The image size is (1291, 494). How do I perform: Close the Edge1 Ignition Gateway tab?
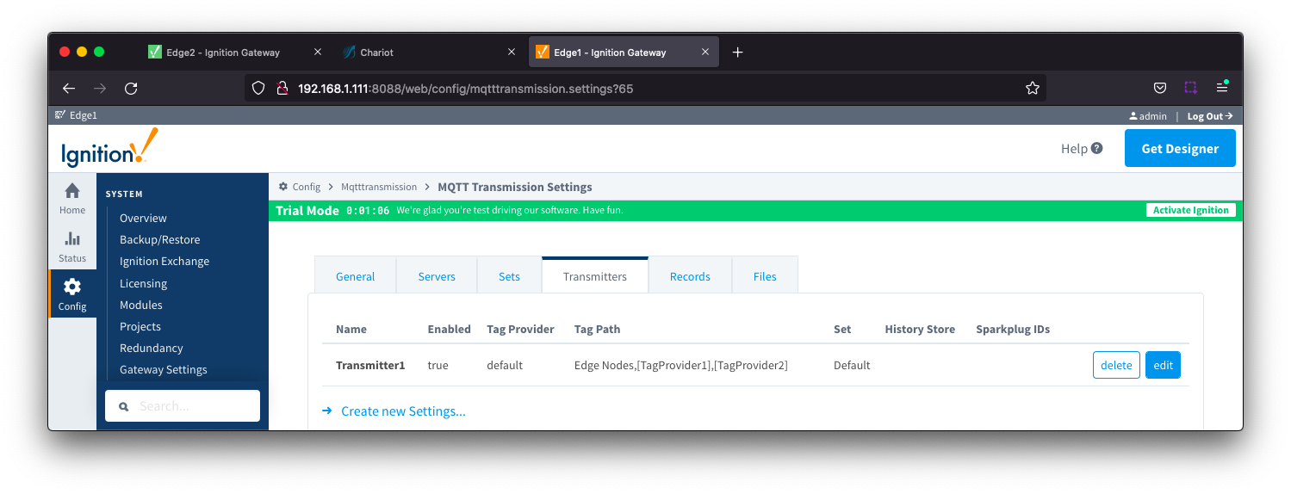tap(705, 52)
